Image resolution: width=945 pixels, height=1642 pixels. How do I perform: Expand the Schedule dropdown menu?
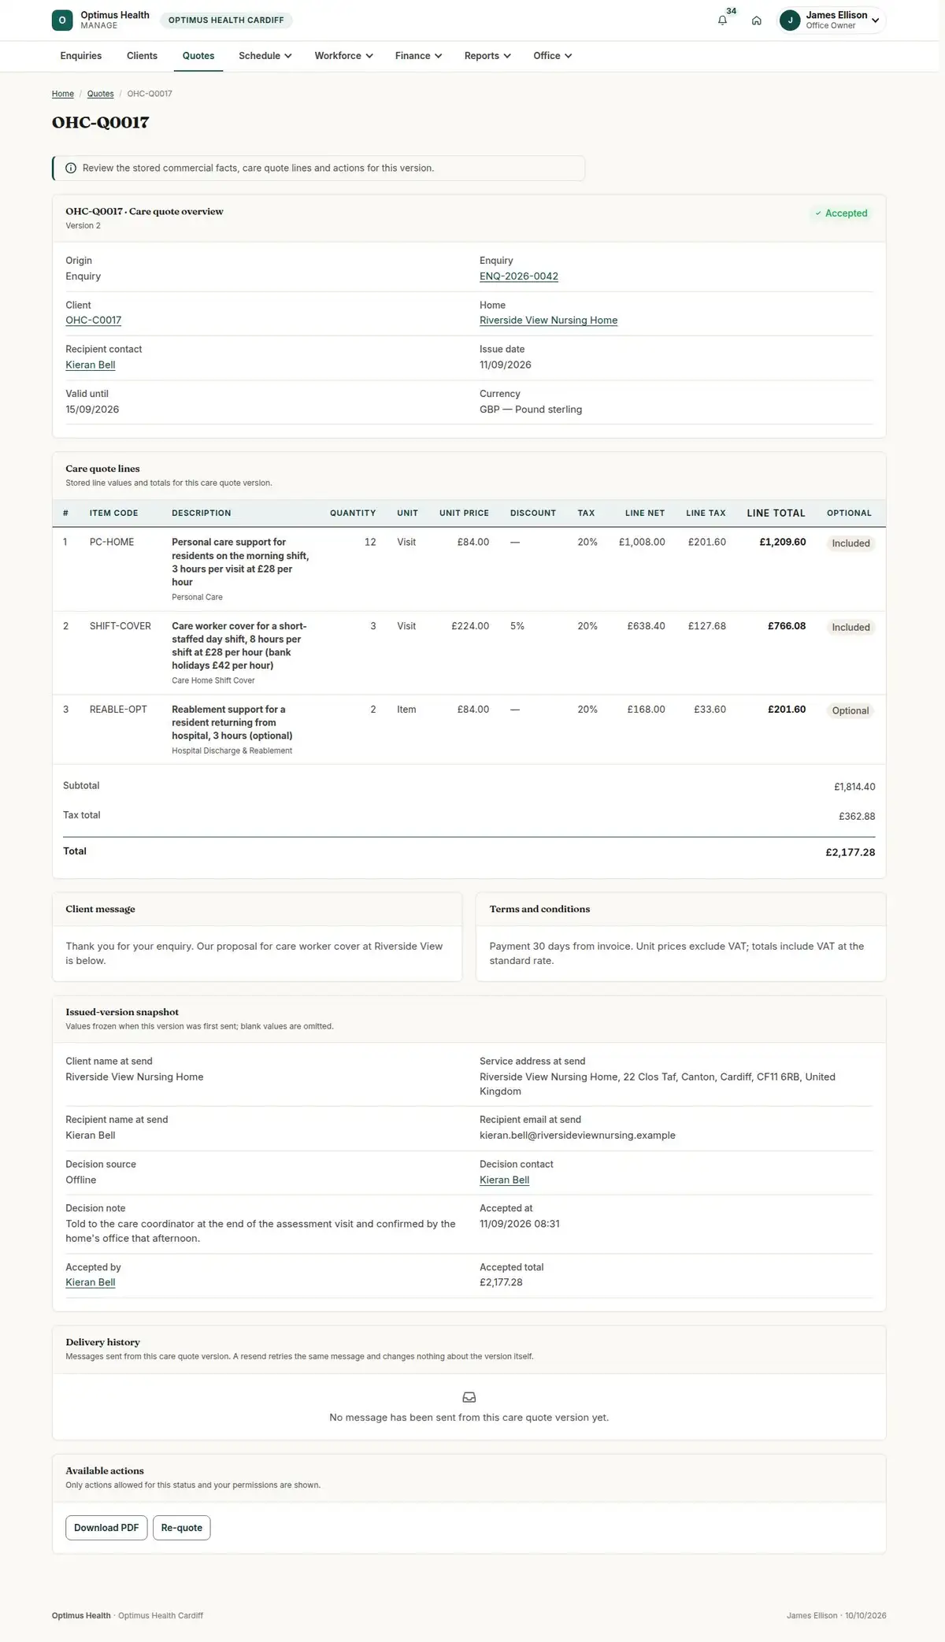[265, 56]
